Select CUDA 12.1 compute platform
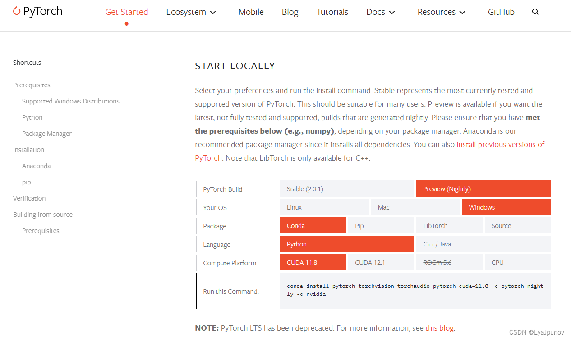The image size is (571, 340). 381,263
